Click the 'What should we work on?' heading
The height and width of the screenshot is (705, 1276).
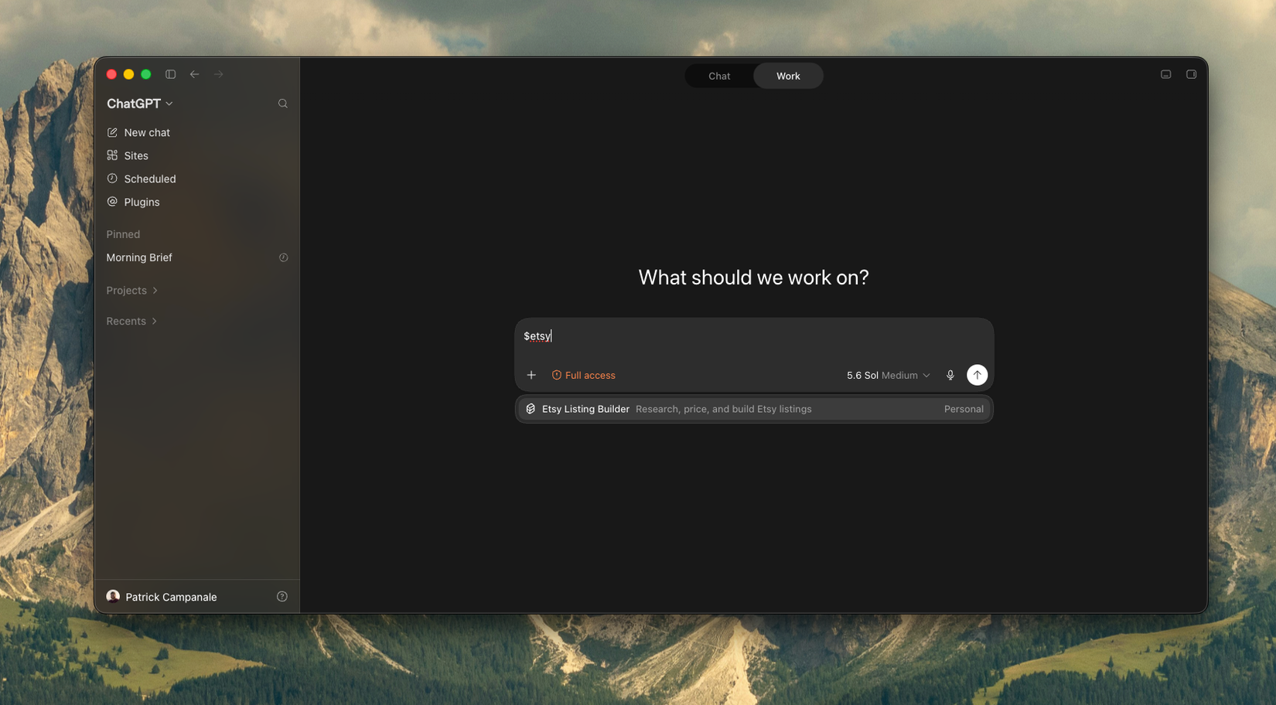coord(754,278)
